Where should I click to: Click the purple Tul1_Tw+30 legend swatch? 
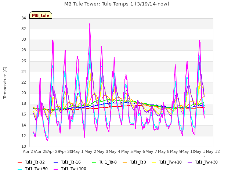click(x=189, y=163)
